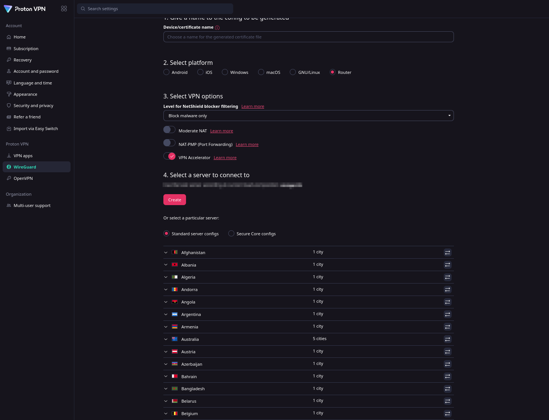Disable the VPN Accelerator toggle
This screenshot has width=549, height=420.
click(x=169, y=156)
